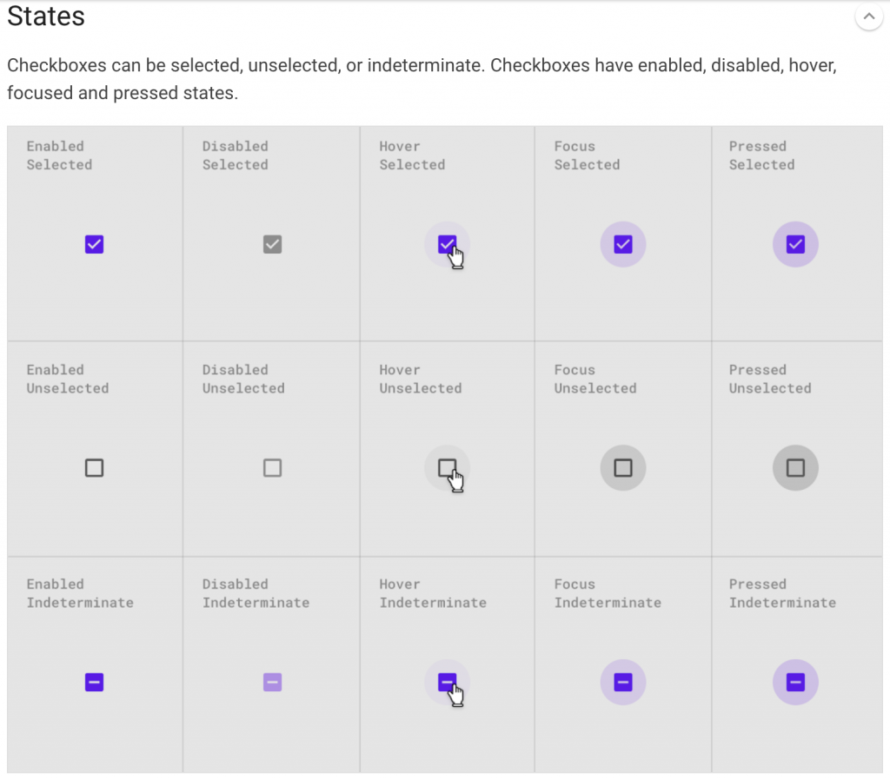
Task: Click the Hover Unselected label text
Action: (420, 379)
